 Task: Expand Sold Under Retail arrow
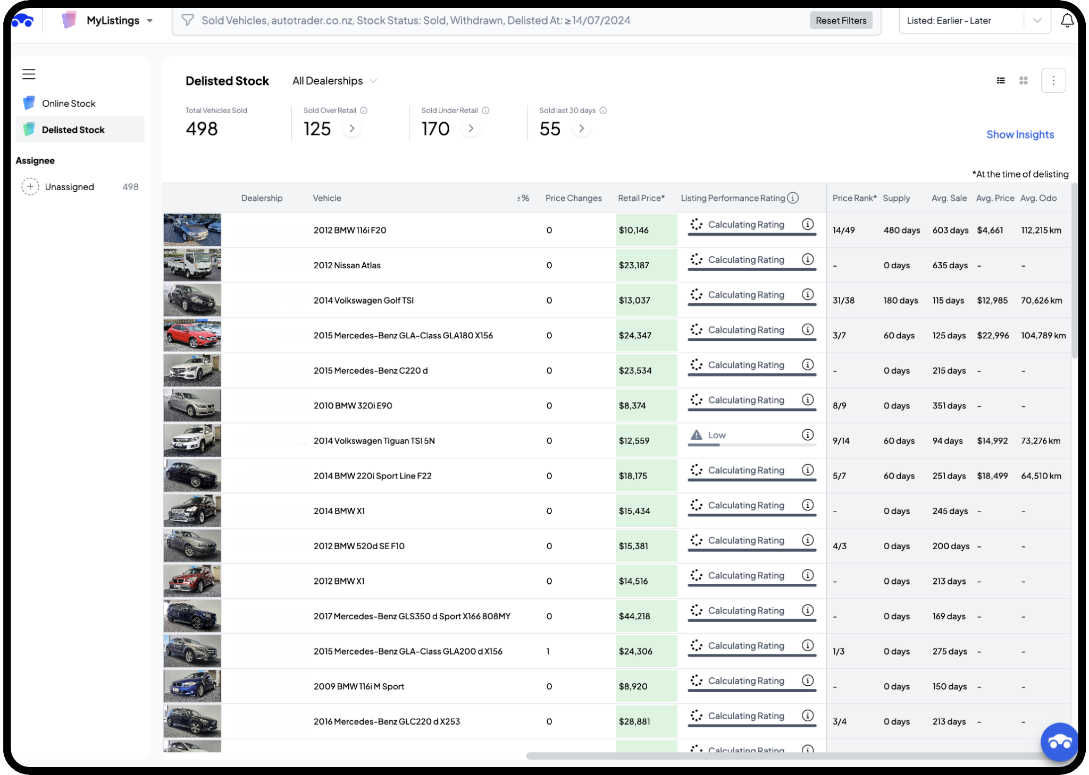click(471, 129)
